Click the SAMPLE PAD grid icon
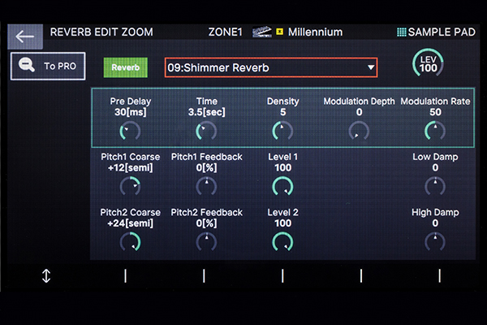The height and width of the screenshot is (325, 487). 401,32
